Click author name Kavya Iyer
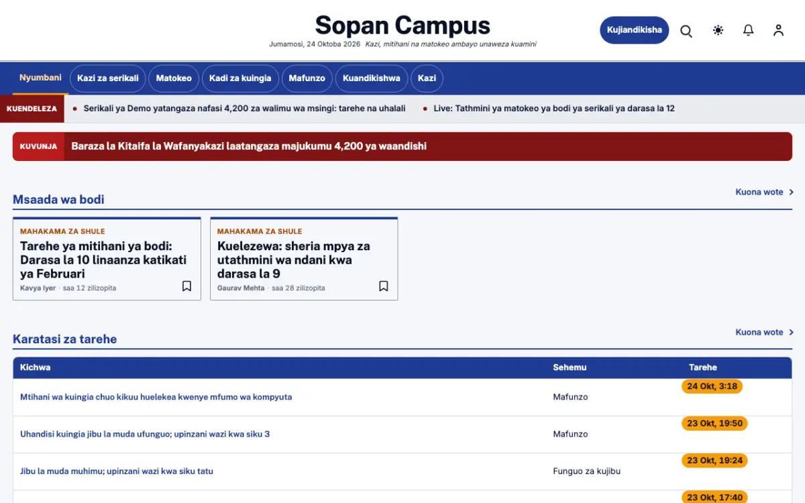The width and height of the screenshot is (805, 503). coord(38,288)
